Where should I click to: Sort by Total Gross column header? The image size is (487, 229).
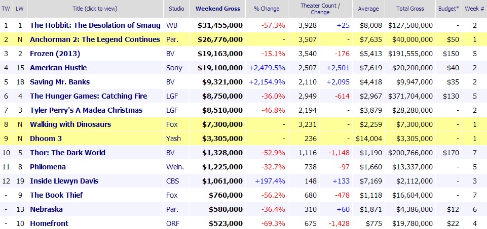[x=409, y=9]
